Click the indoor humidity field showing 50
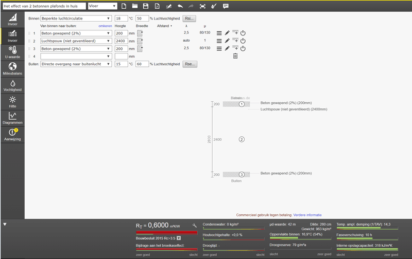This screenshot has height=259, width=412. pyautogui.click(x=142, y=18)
